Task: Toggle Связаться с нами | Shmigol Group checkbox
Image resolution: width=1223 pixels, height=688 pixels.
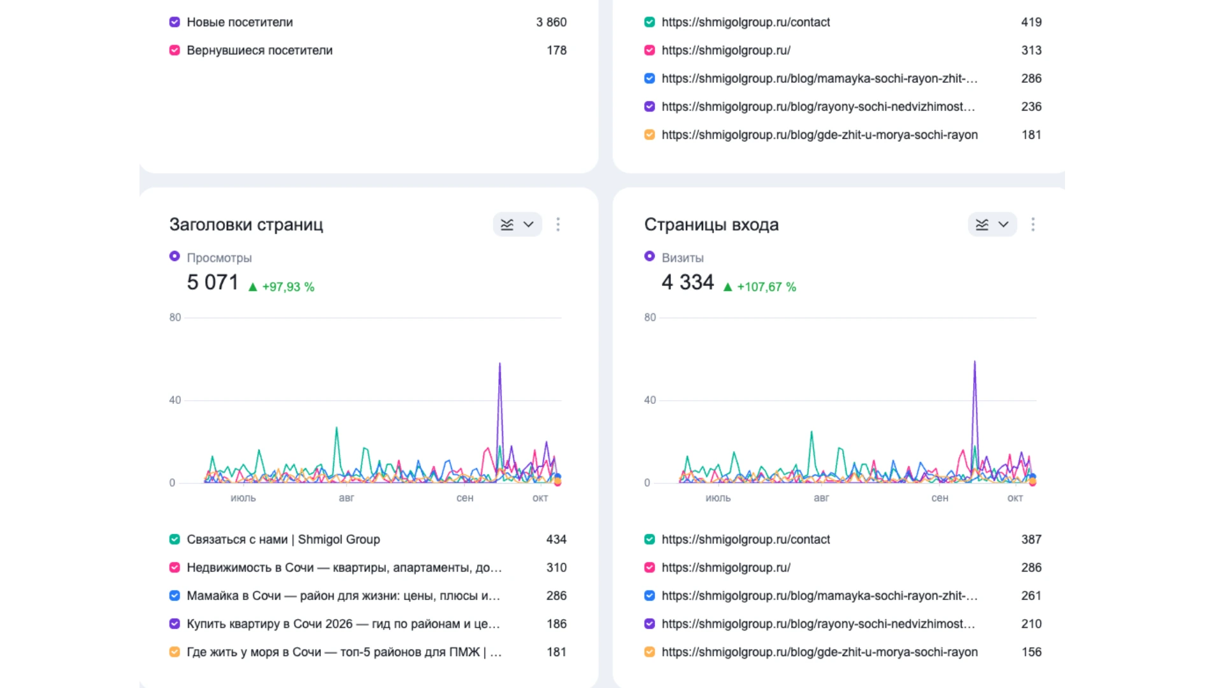Action: (x=175, y=540)
